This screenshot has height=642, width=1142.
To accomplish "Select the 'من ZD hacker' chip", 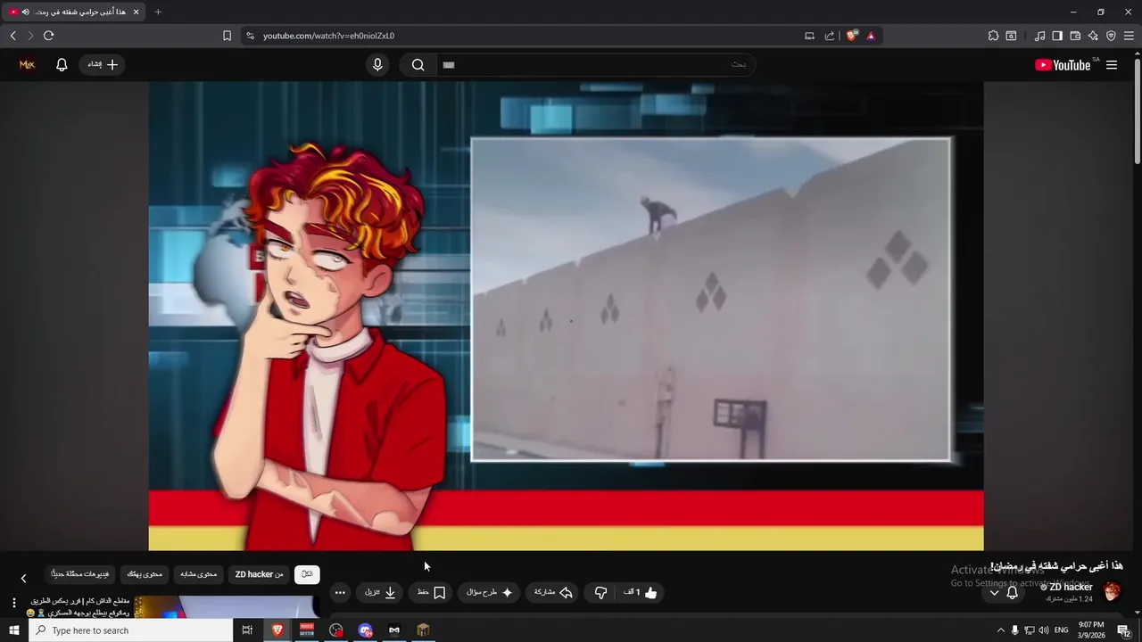I will 259,574.
